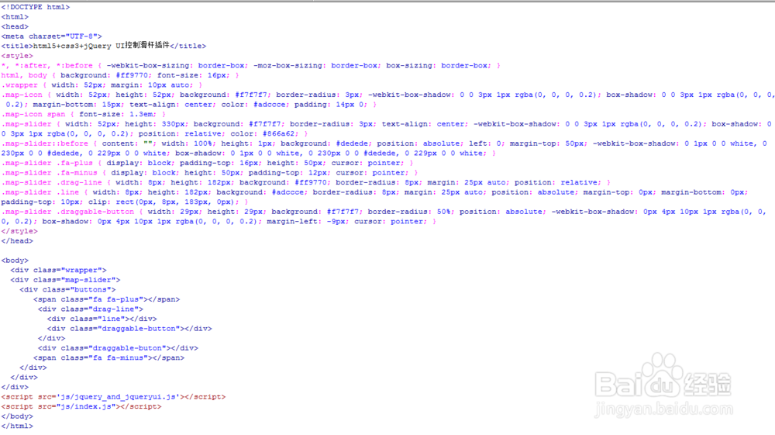The width and height of the screenshot is (775, 435).
Task: Click the closing </head> tag
Action: 17,240
